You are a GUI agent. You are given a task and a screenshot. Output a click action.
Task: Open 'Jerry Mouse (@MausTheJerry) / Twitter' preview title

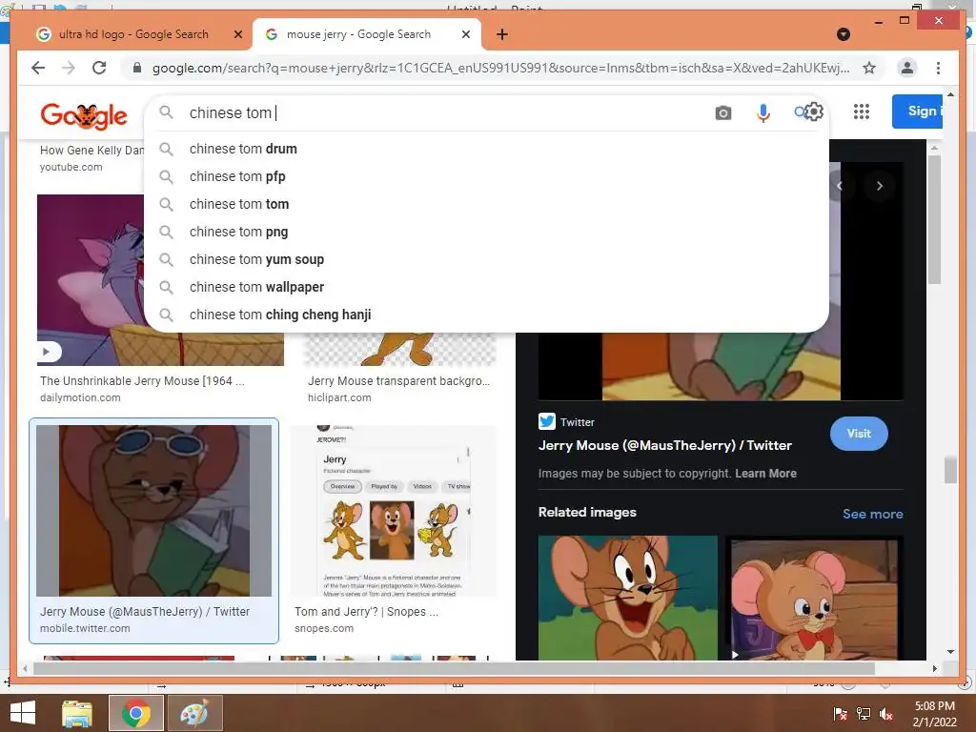[x=664, y=445]
